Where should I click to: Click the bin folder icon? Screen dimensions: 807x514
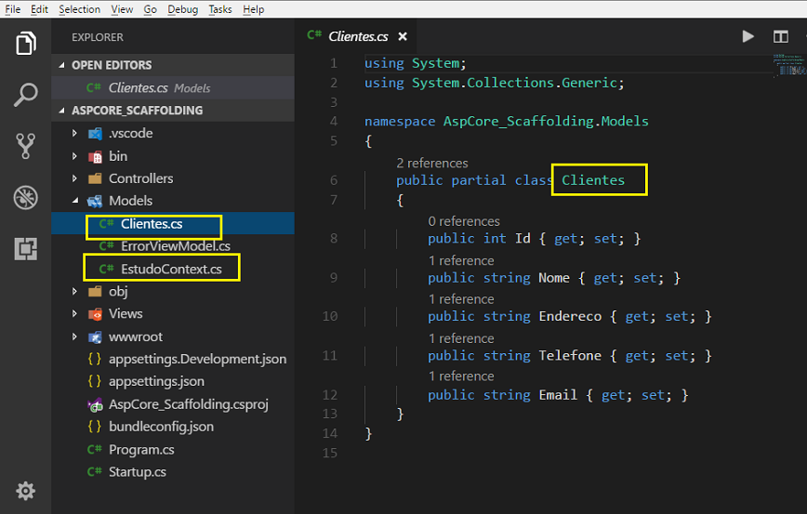click(x=95, y=157)
